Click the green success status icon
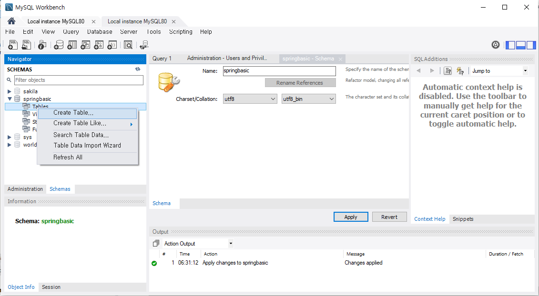 point(154,263)
